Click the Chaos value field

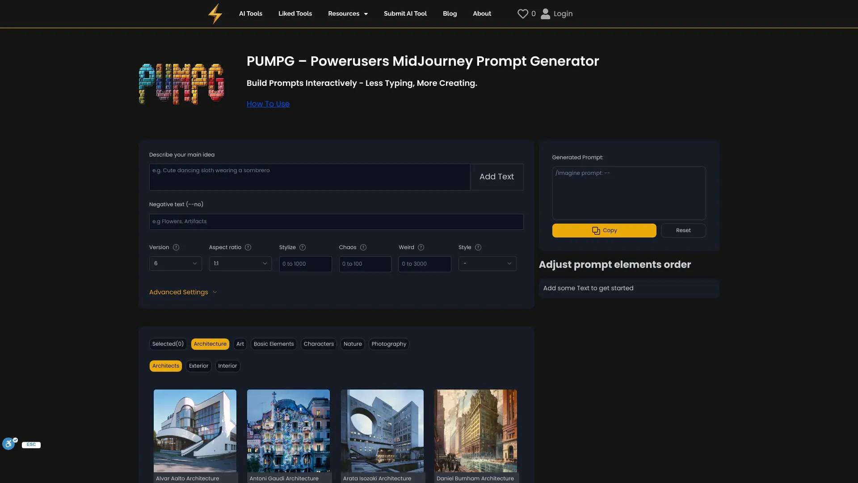click(x=365, y=264)
